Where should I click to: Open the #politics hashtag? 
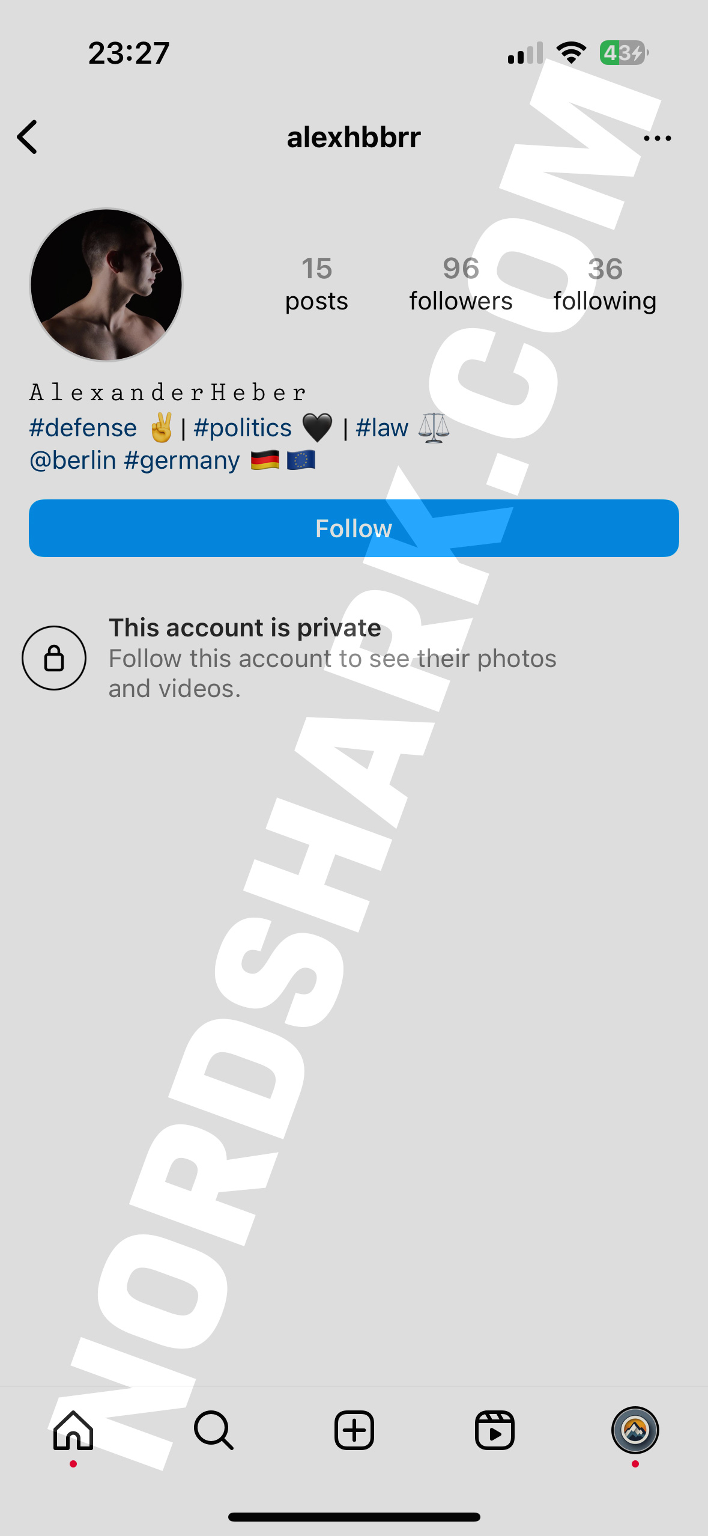243,428
